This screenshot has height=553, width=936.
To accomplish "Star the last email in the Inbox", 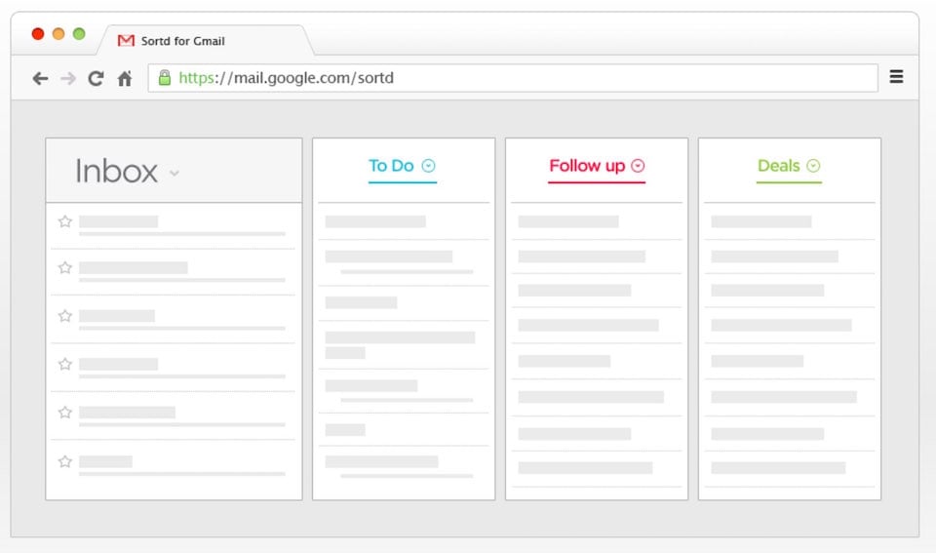I will 65,461.
